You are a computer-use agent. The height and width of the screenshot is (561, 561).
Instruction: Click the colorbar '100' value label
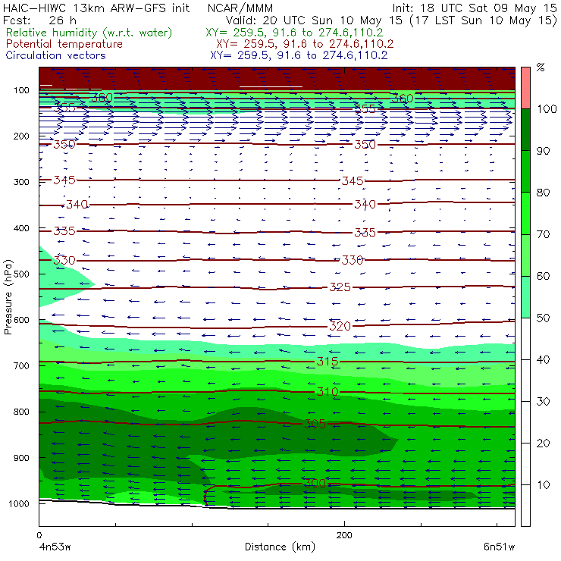[547, 108]
